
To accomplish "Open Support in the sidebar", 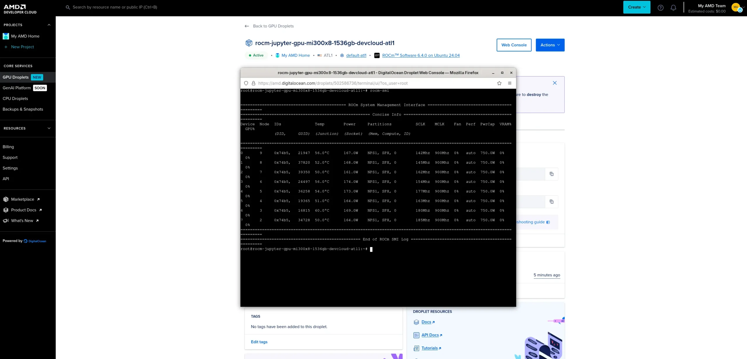I will [10, 157].
